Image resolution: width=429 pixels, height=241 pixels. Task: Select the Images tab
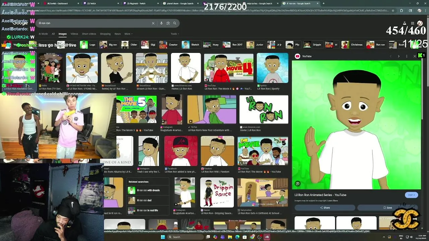point(62,34)
